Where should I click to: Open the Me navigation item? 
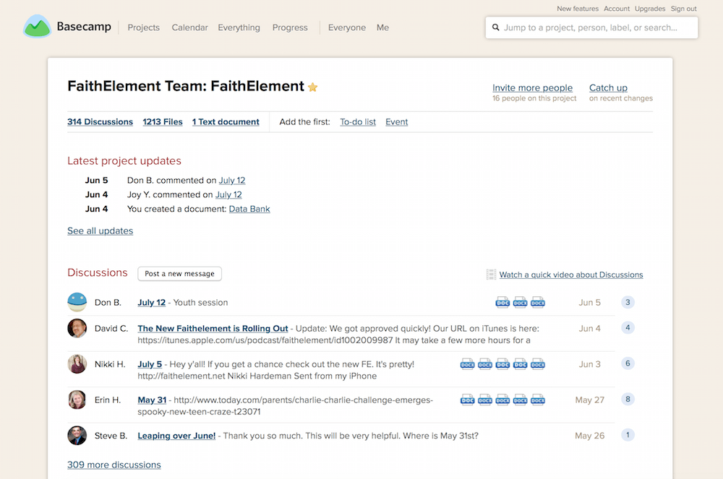pyautogui.click(x=382, y=27)
